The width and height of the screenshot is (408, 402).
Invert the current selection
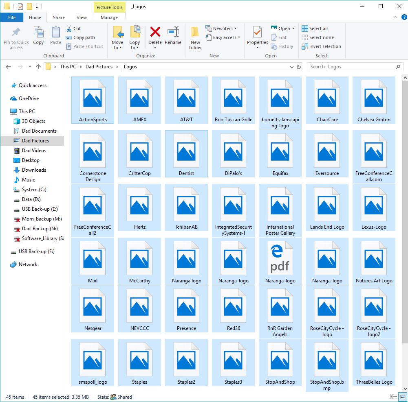[x=322, y=46]
